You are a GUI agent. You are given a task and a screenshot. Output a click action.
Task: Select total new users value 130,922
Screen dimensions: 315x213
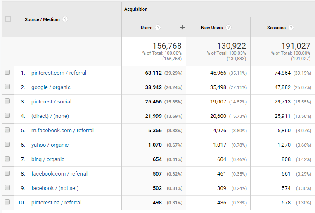tap(231, 46)
